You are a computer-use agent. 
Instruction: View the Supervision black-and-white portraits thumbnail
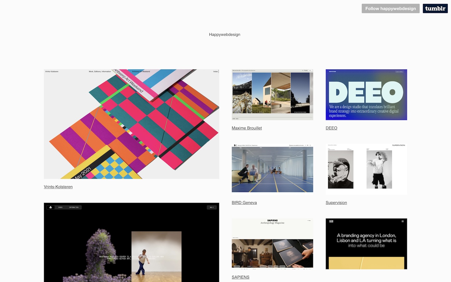366,169
